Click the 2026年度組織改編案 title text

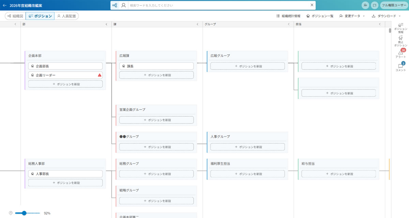coord(26,5)
